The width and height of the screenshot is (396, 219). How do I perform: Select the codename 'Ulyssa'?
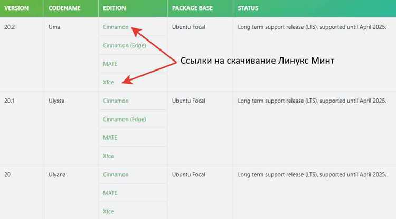[56, 101]
